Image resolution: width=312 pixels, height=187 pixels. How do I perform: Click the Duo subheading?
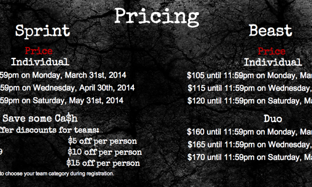273,119
